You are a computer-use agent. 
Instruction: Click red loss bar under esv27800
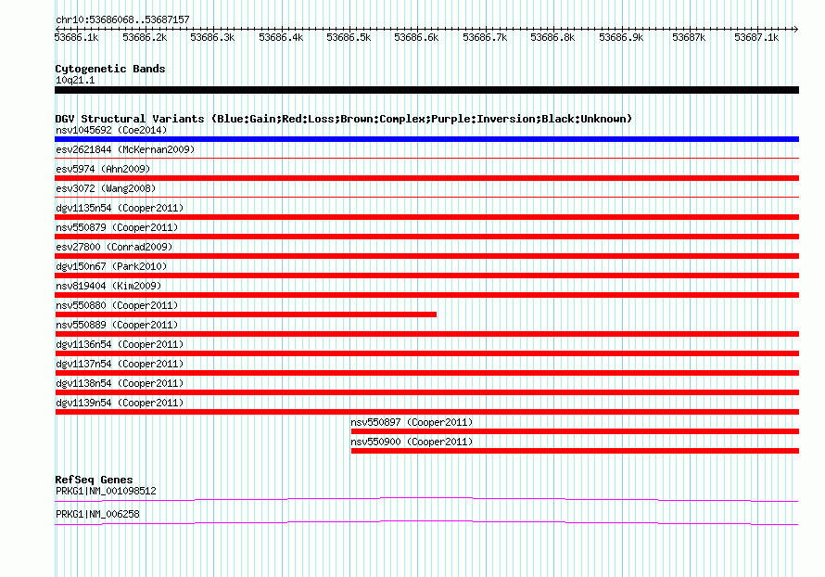[x=426, y=256]
